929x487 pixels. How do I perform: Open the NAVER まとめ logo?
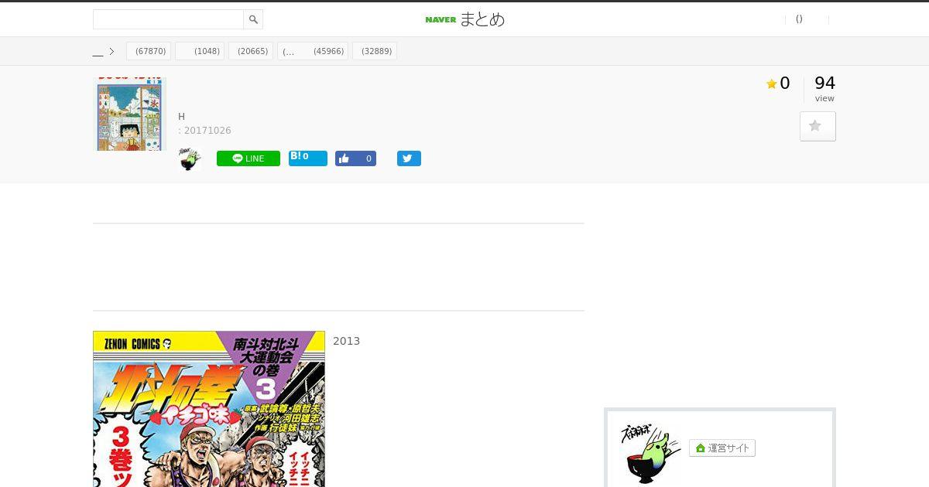(x=464, y=19)
